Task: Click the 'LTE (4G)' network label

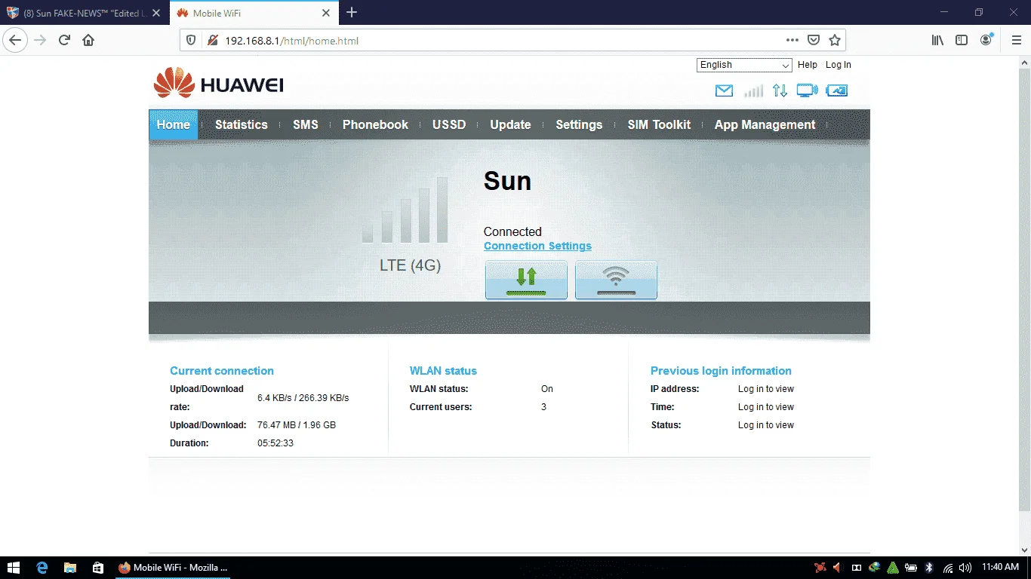Action: pyautogui.click(x=410, y=265)
